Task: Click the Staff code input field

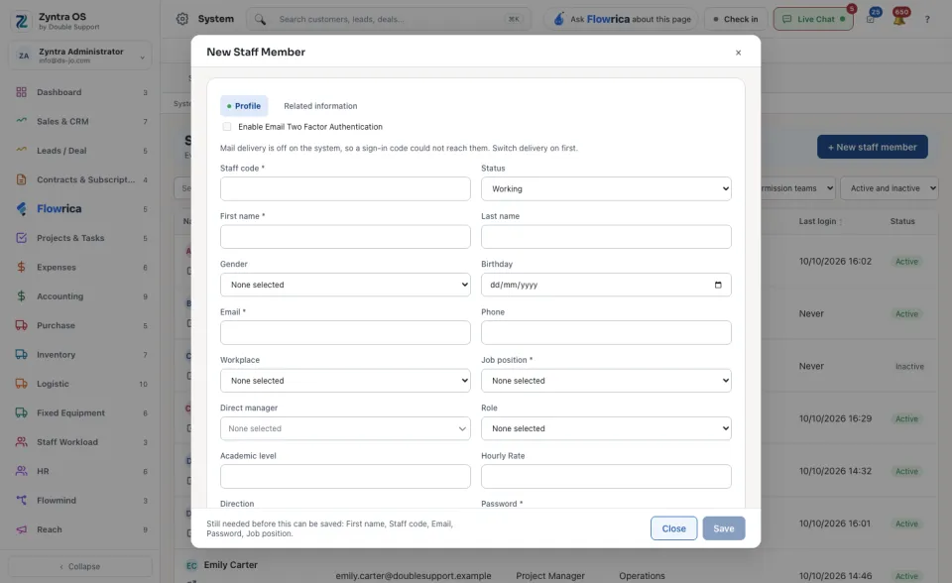Action: coord(345,188)
